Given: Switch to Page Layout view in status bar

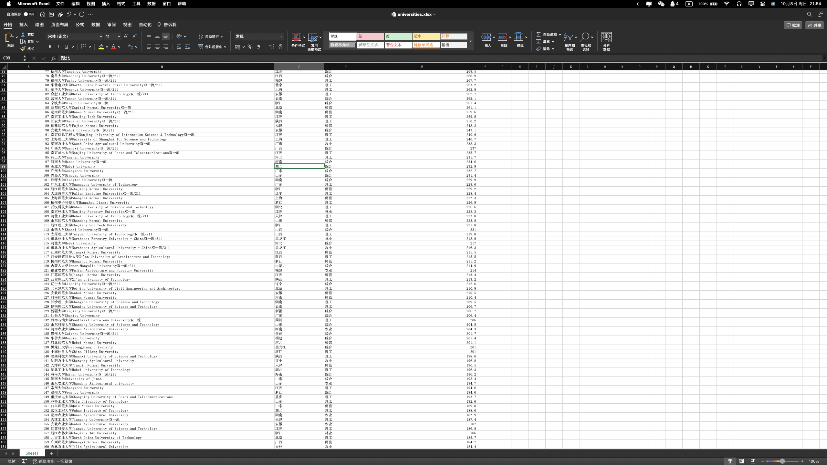Looking at the screenshot, I should 741,461.
